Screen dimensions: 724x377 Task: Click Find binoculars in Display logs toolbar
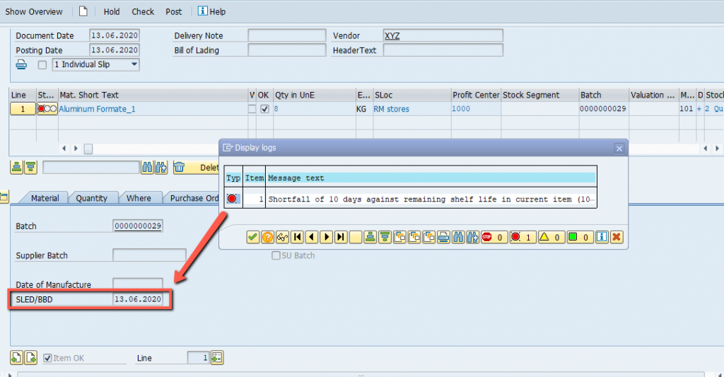(458, 238)
